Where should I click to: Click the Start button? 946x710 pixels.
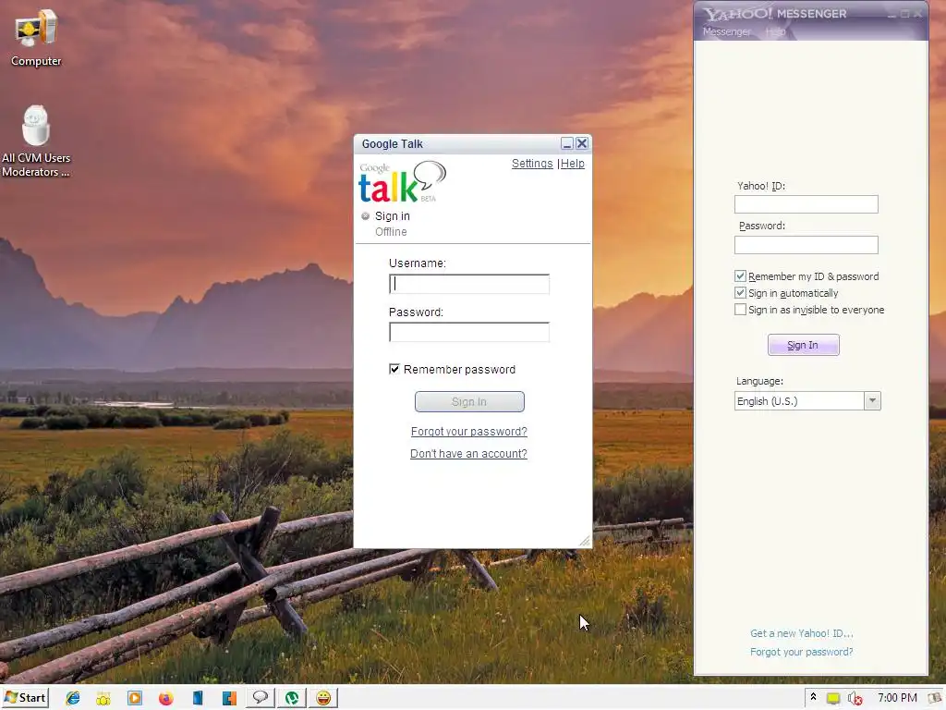(x=25, y=698)
